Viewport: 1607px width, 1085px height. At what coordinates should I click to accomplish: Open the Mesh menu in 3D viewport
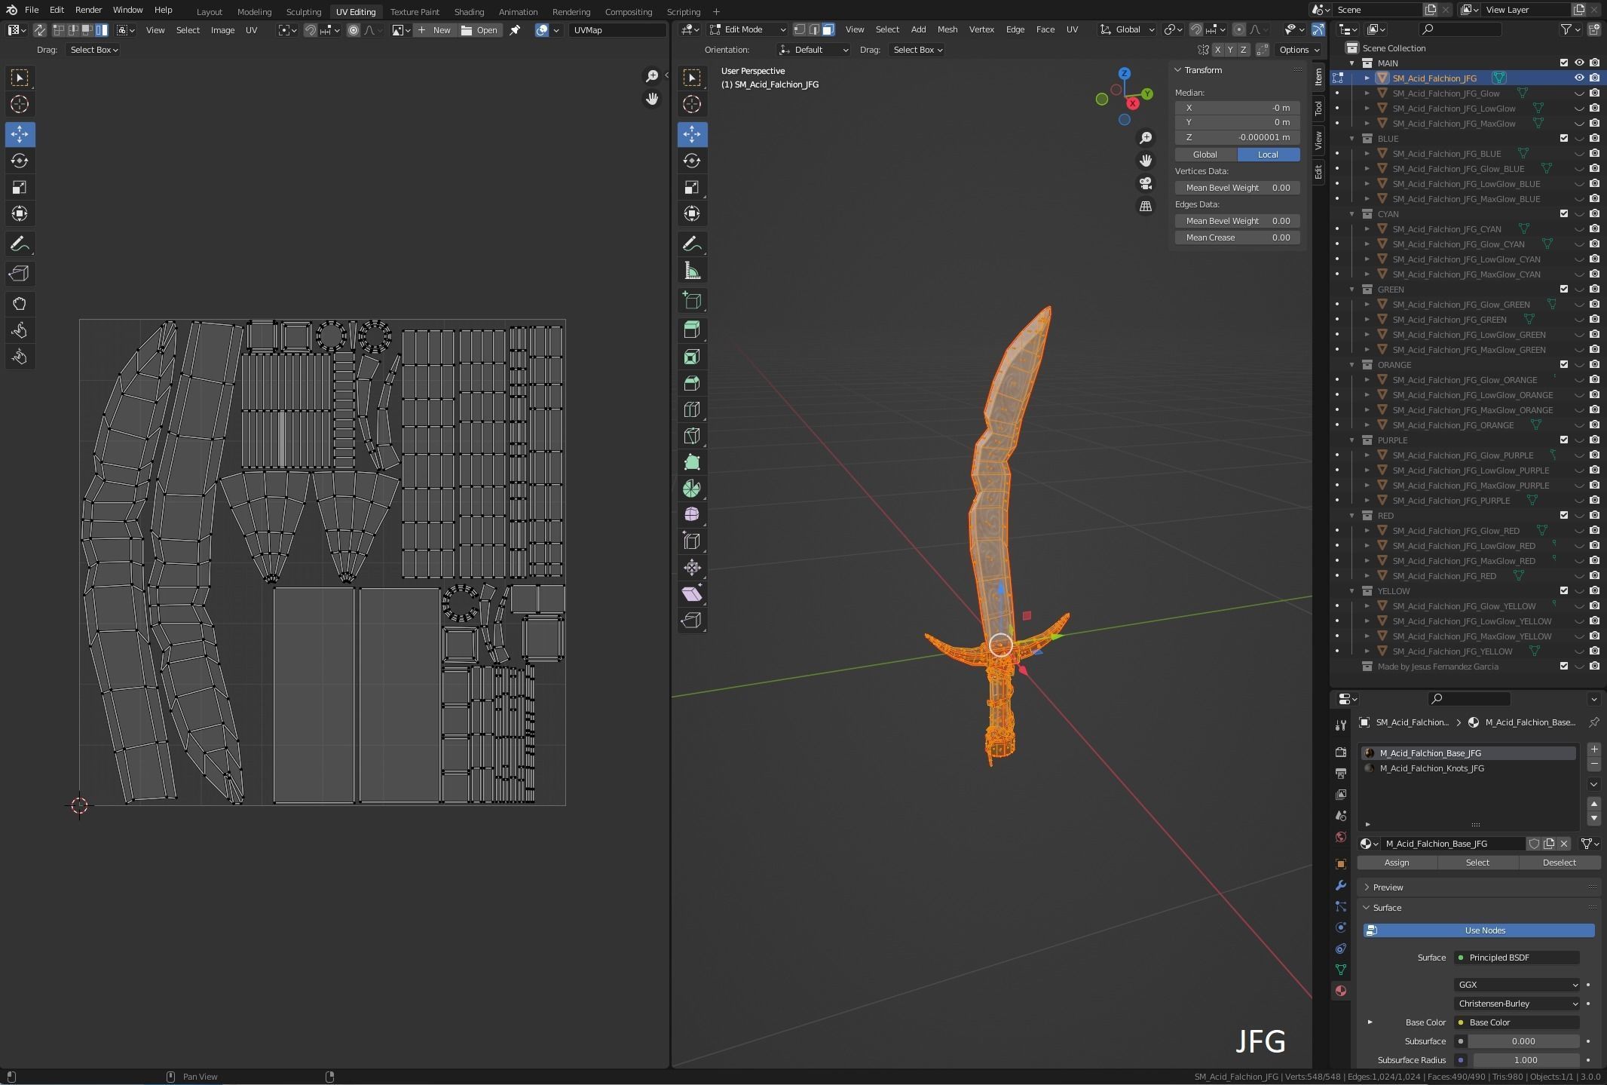(x=947, y=29)
